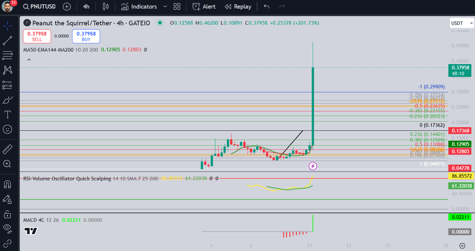Undo the last chart action
Image resolution: width=475 pixels, height=251 pixels.
pos(266,7)
